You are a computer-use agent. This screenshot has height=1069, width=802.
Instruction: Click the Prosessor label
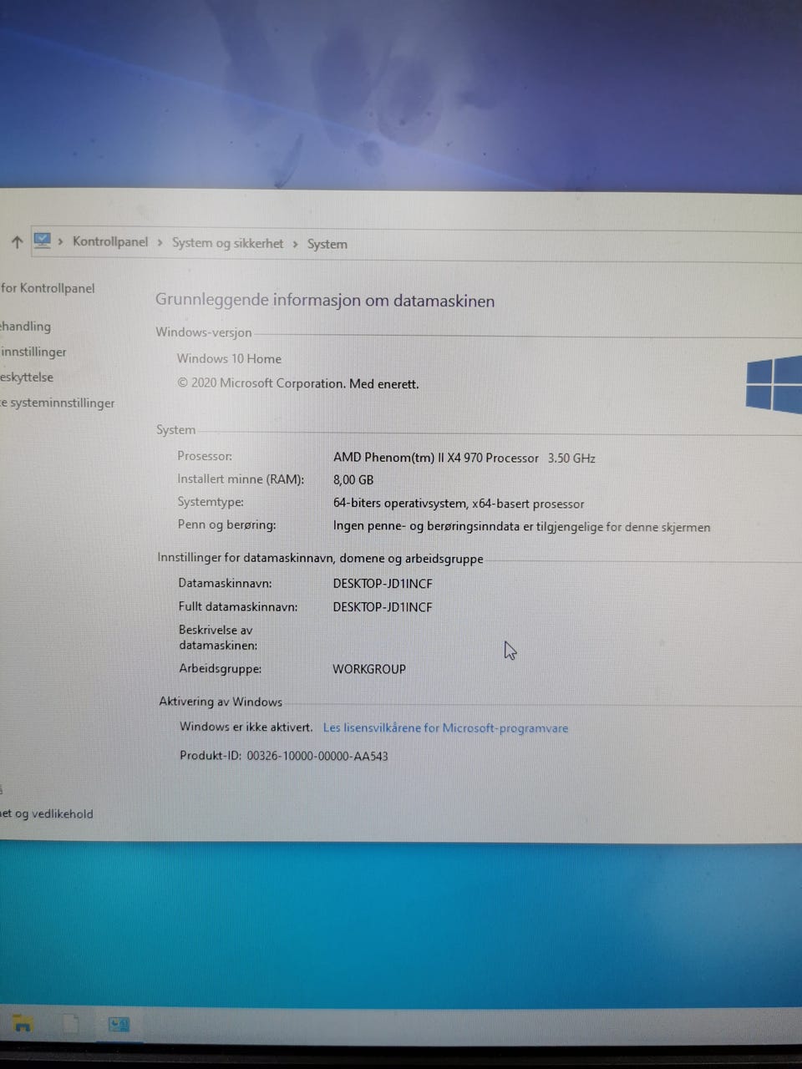point(205,456)
